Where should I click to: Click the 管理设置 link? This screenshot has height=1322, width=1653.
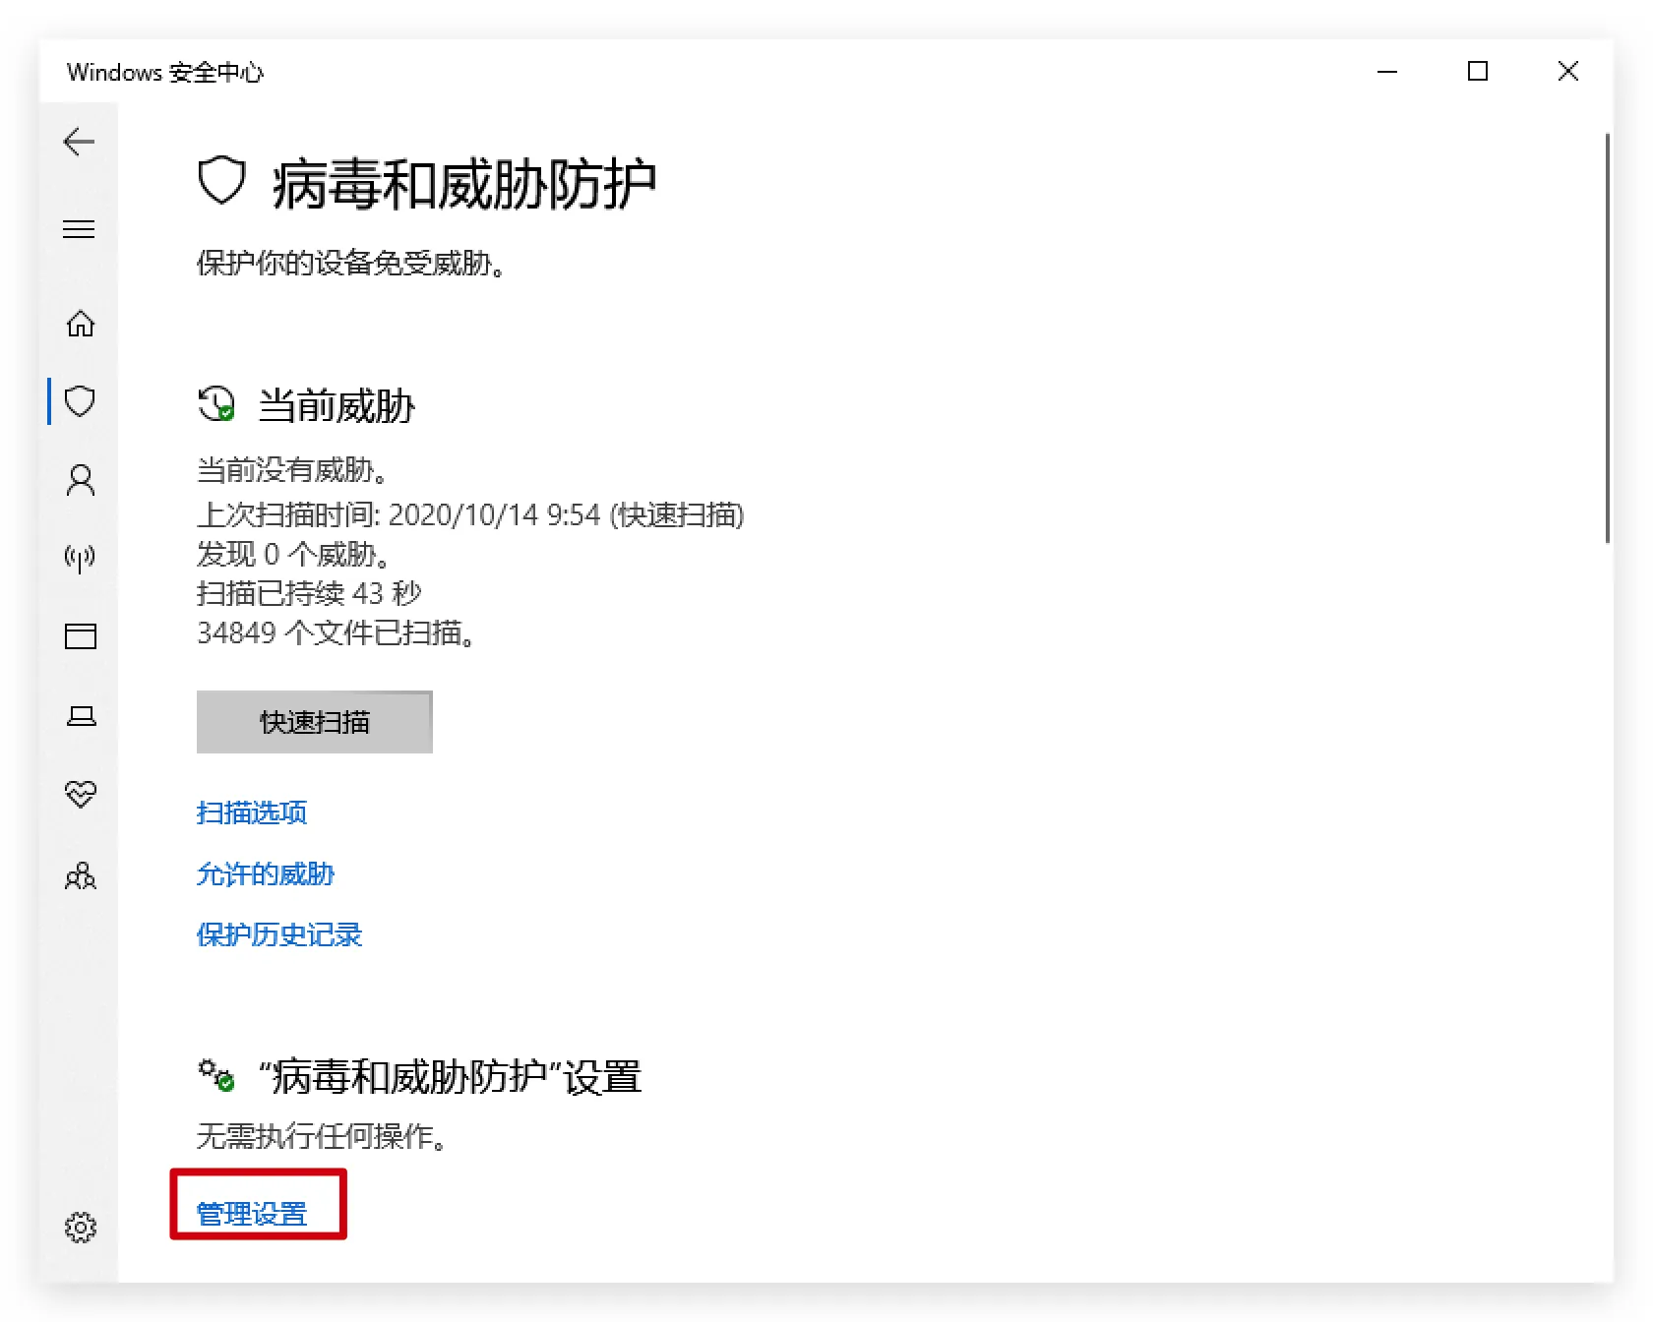252,1214
